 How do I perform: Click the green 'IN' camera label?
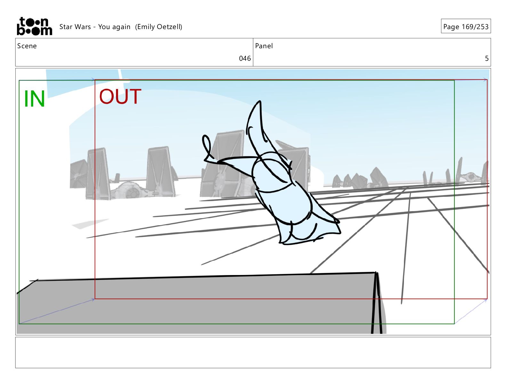[34, 99]
